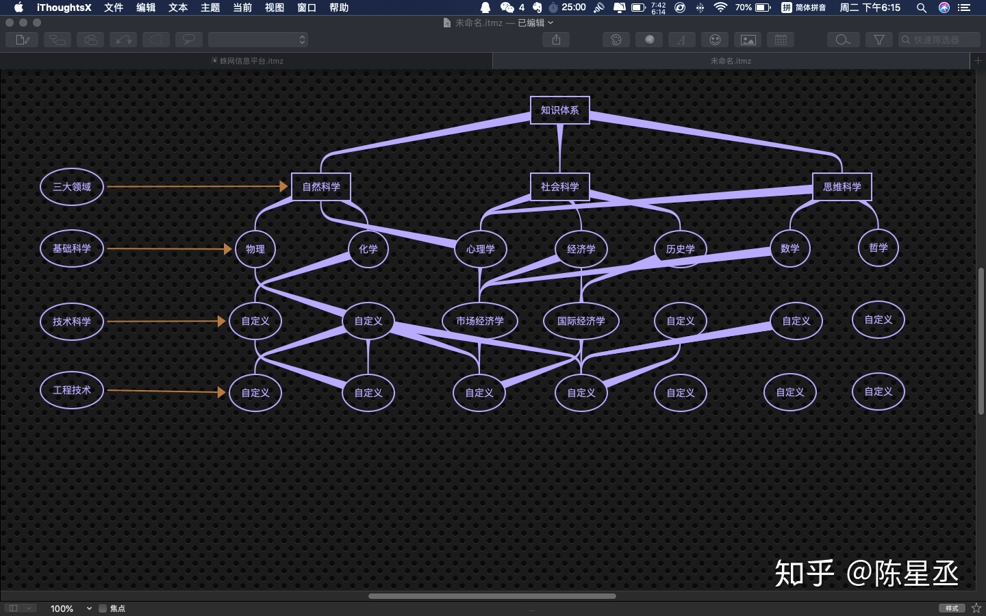Click the horizontal scrollbar at the bottom

coord(492,596)
